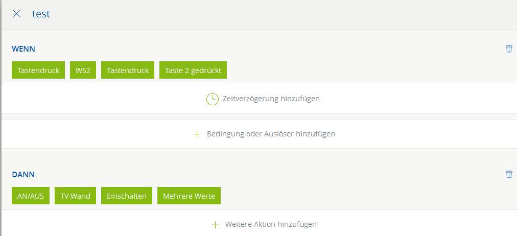Open the WS2 device selector tag
Screen dimensions: 517x236
coord(83,70)
